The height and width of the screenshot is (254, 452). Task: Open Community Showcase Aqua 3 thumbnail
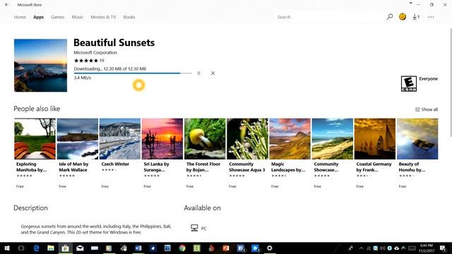(x=247, y=139)
